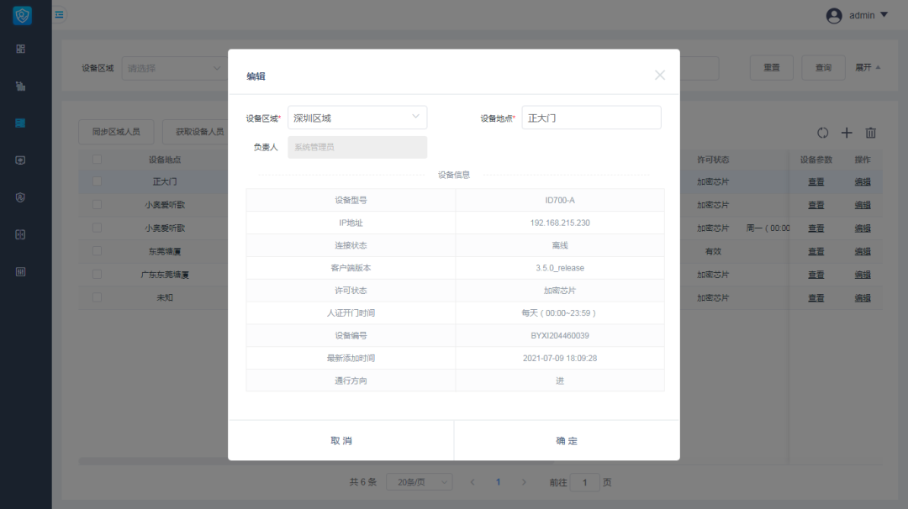
Task: Click the 前往 page number input field
Action: [x=585, y=482]
